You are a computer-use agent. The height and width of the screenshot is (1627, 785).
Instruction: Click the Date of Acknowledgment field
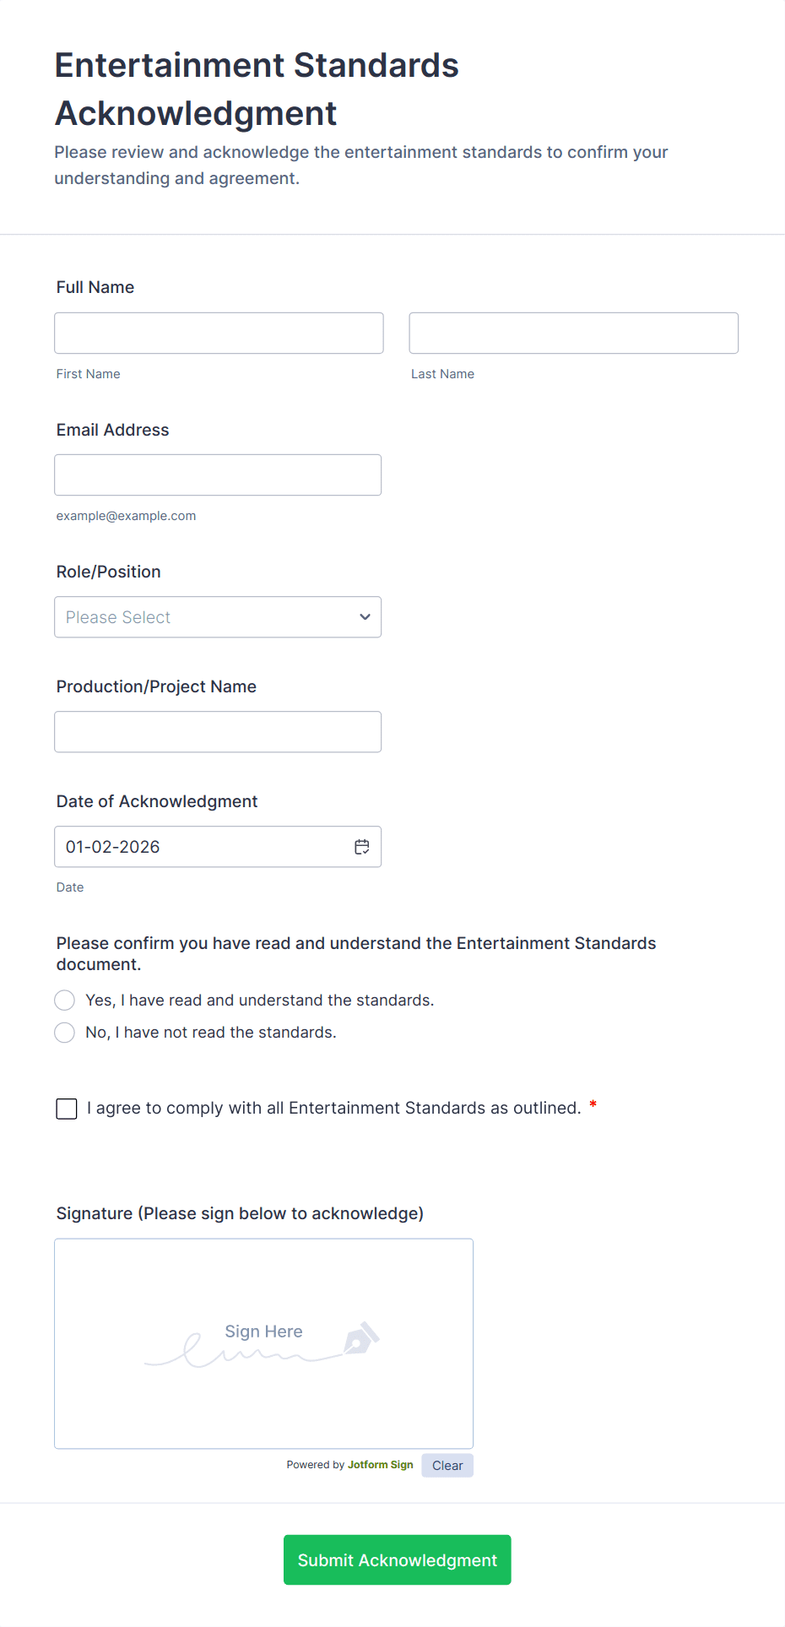click(203, 847)
